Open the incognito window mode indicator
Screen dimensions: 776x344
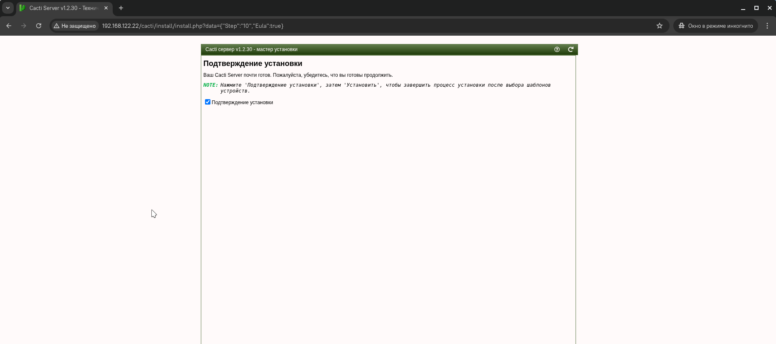[x=716, y=26]
